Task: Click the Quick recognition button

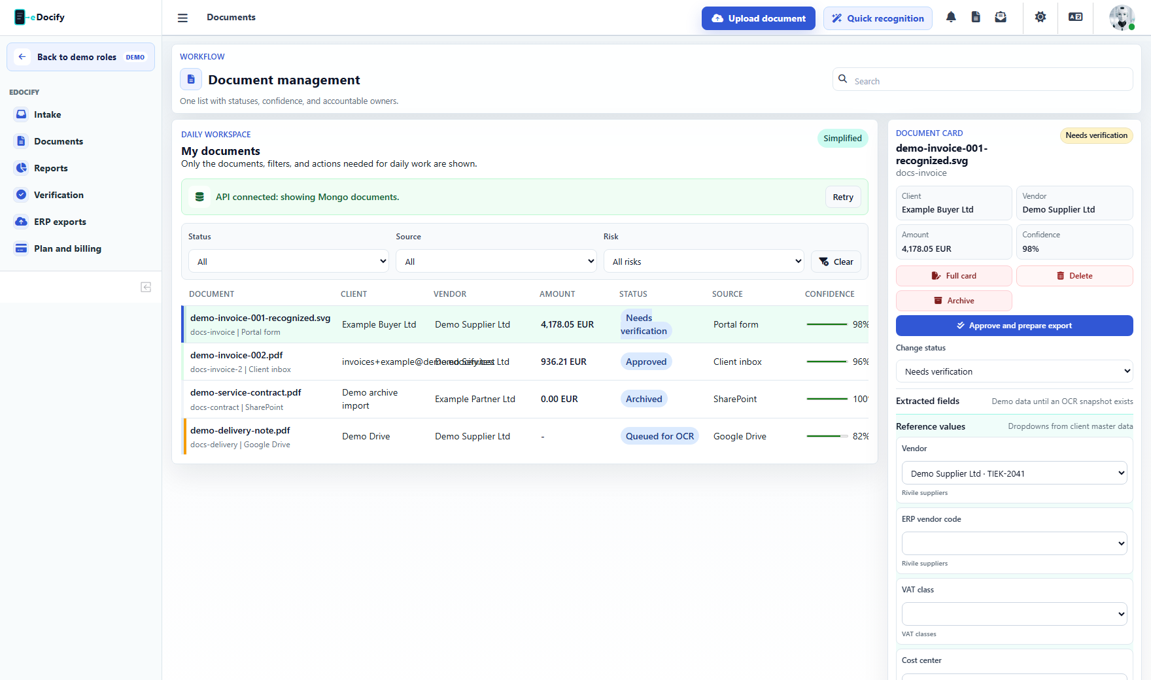Action: (878, 18)
